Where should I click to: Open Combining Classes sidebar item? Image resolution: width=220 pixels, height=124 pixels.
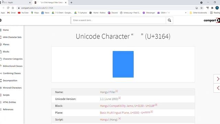(x=12, y=73)
